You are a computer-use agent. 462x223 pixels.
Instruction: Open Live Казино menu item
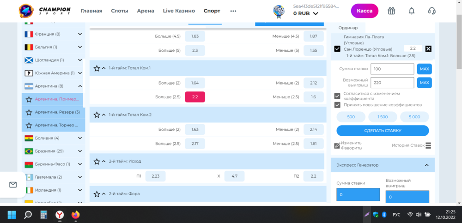pyautogui.click(x=179, y=11)
